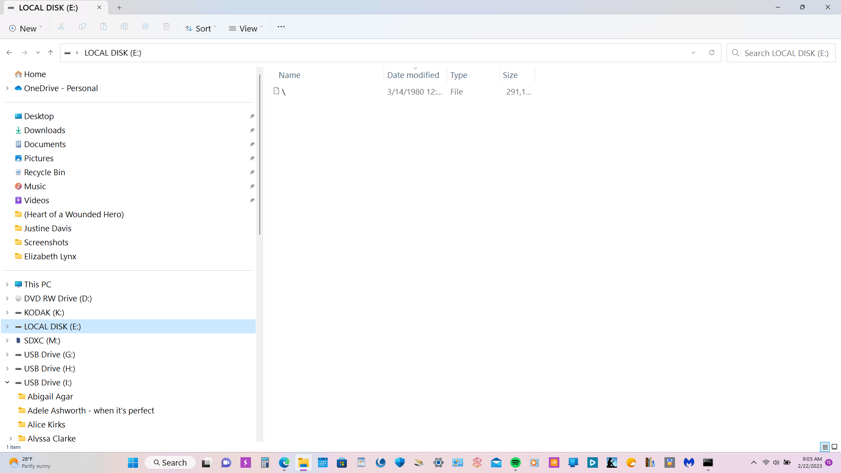This screenshot has width=841, height=473.
Task: Unpin Downloads from Quick access
Action: tap(252, 131)
